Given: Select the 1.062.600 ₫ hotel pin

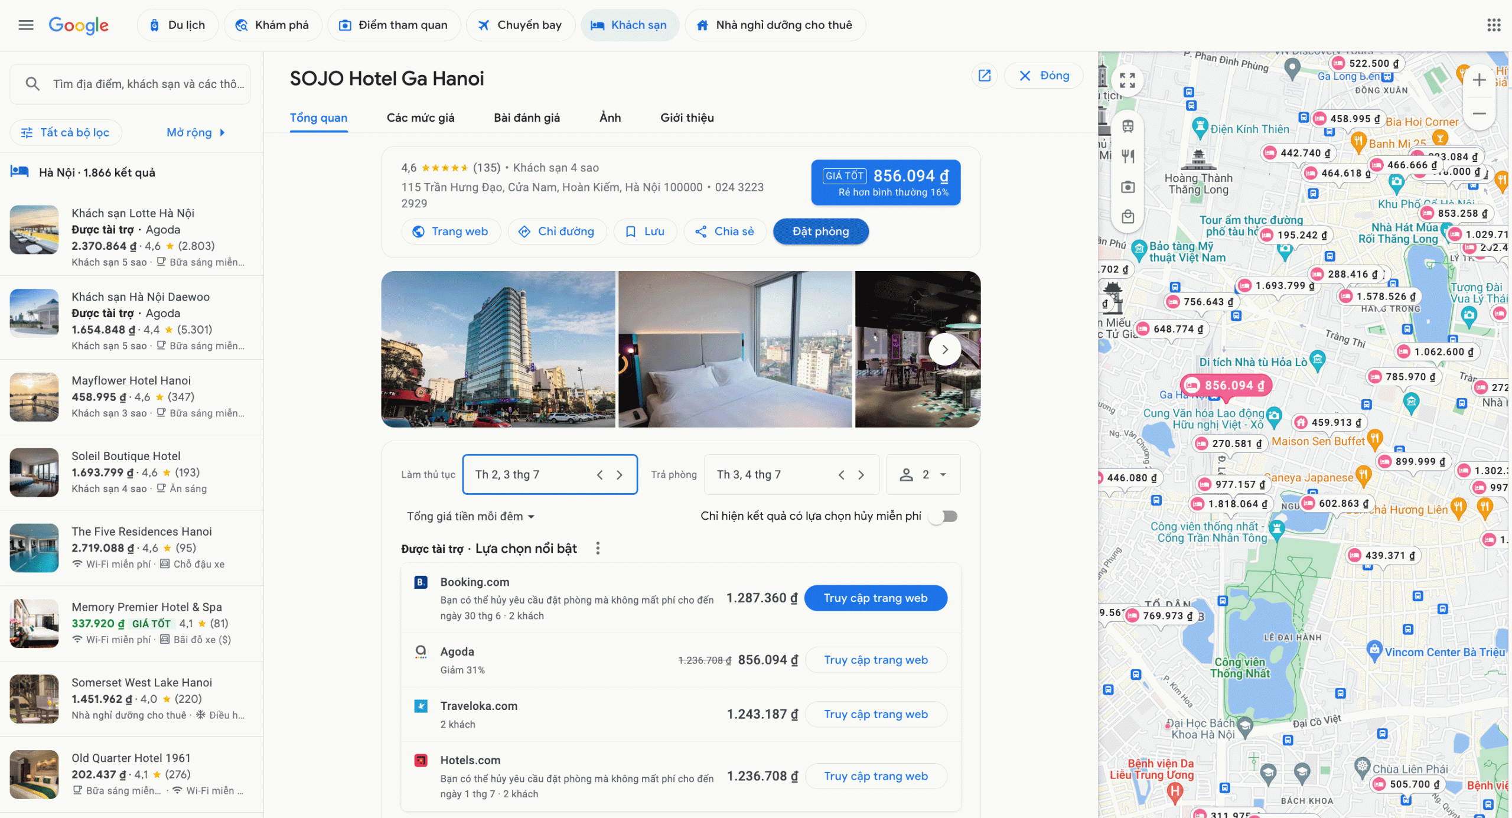Looking at the screenshot, I should pos(1436,352).
